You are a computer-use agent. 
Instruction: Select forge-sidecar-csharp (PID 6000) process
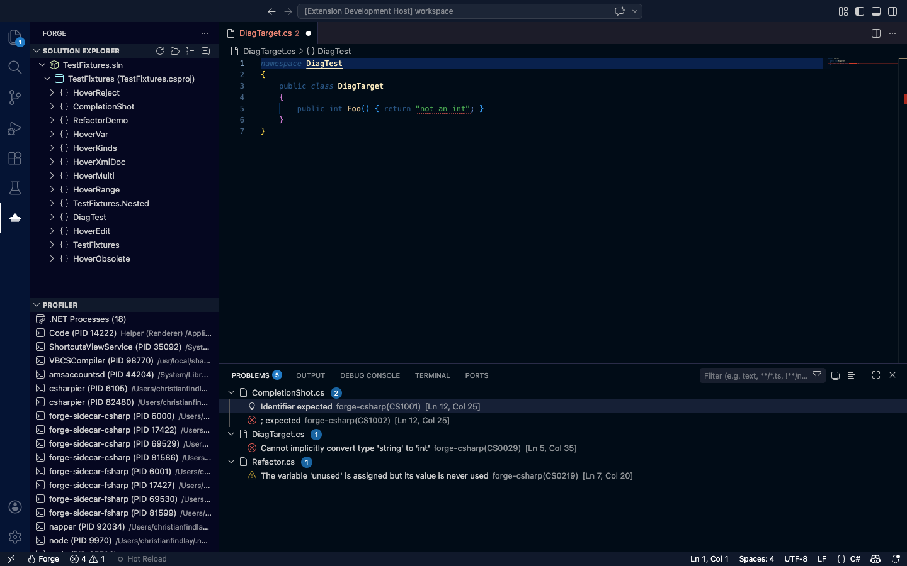click(x=125, y=416)
